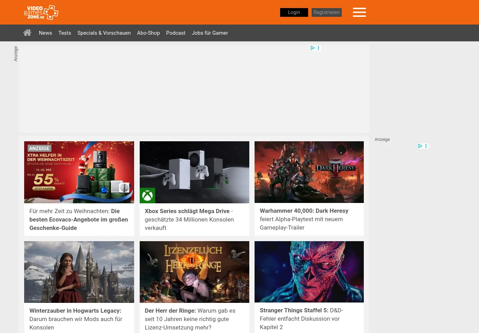Open the Warhammer 40,000 Dark Heresy thumbnail
This screenshot has width=479, height=333.
tap(309, 172)
